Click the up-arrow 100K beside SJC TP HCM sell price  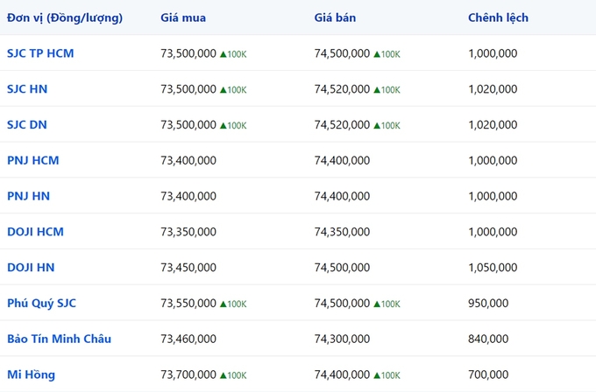(387, 54)
